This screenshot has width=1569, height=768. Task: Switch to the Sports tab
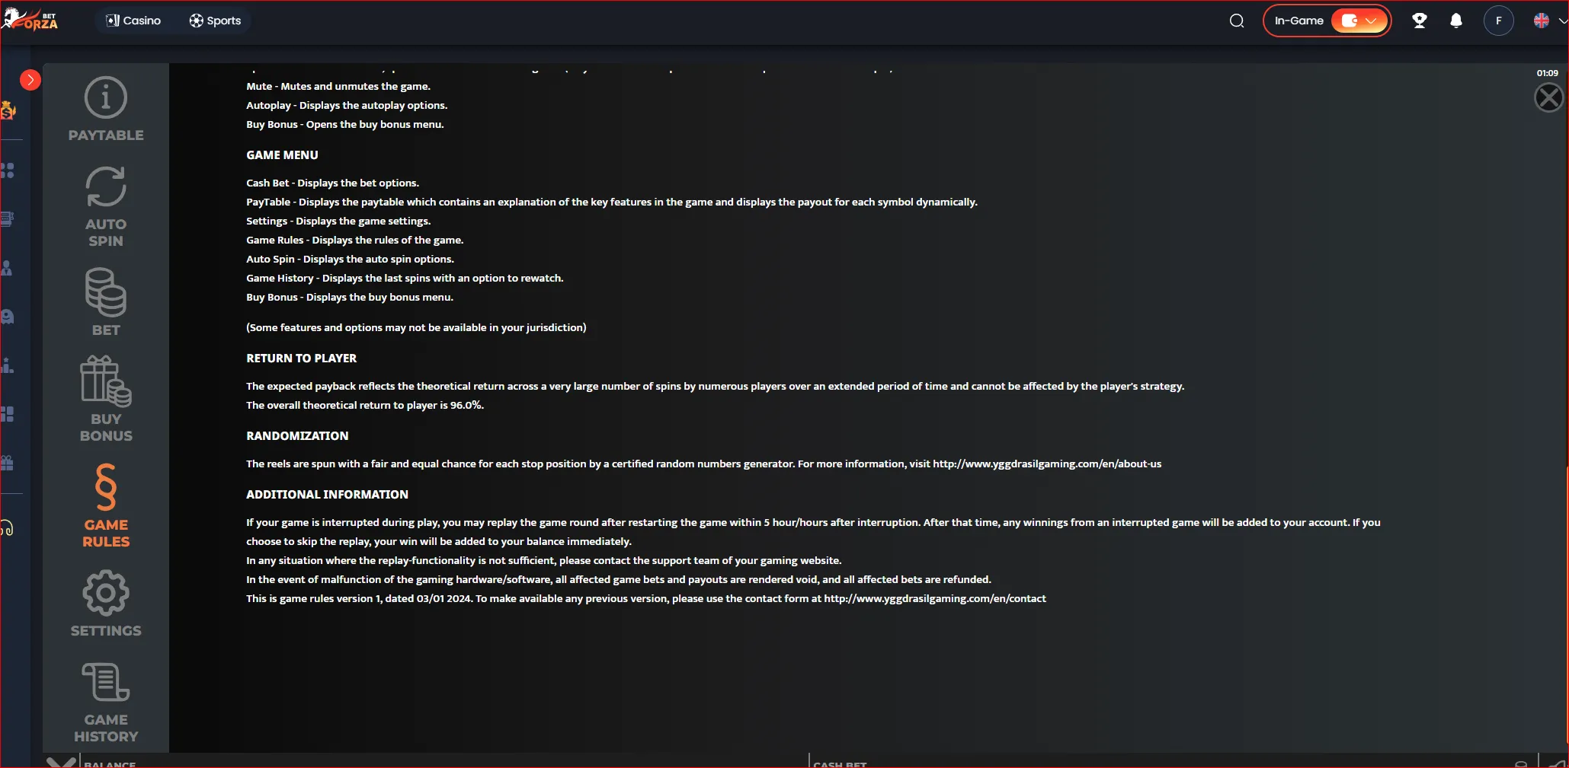tap(215, 21)
